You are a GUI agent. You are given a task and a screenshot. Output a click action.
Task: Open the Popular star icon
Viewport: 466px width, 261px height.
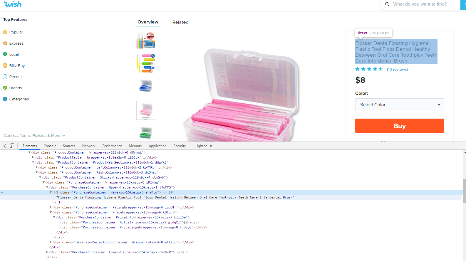tap(5, 32)
